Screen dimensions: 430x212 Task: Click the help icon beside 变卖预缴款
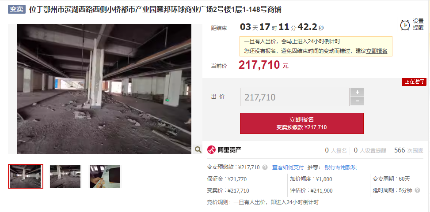click(x=265, y=167)
